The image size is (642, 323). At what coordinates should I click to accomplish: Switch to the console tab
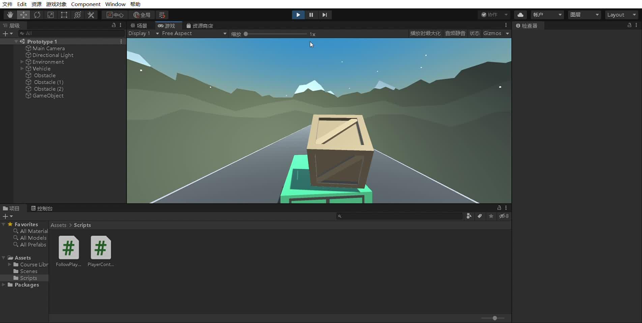[42, 208]
